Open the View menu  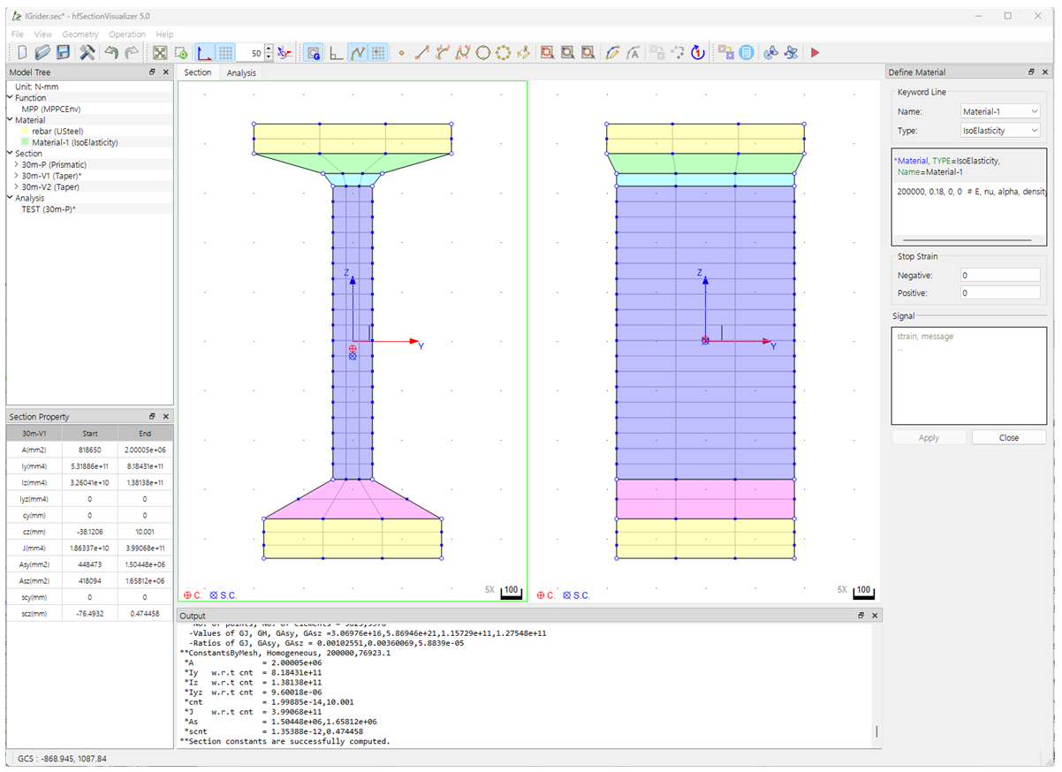(43, 34)
